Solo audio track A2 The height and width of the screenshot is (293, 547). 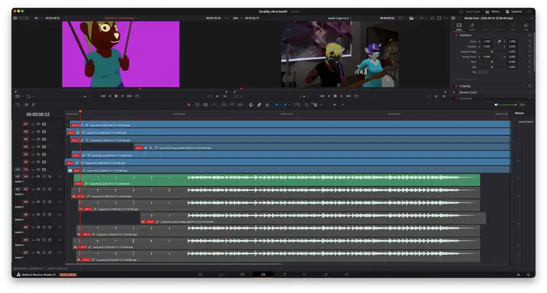pyautogui.click(x=44, y=189)
